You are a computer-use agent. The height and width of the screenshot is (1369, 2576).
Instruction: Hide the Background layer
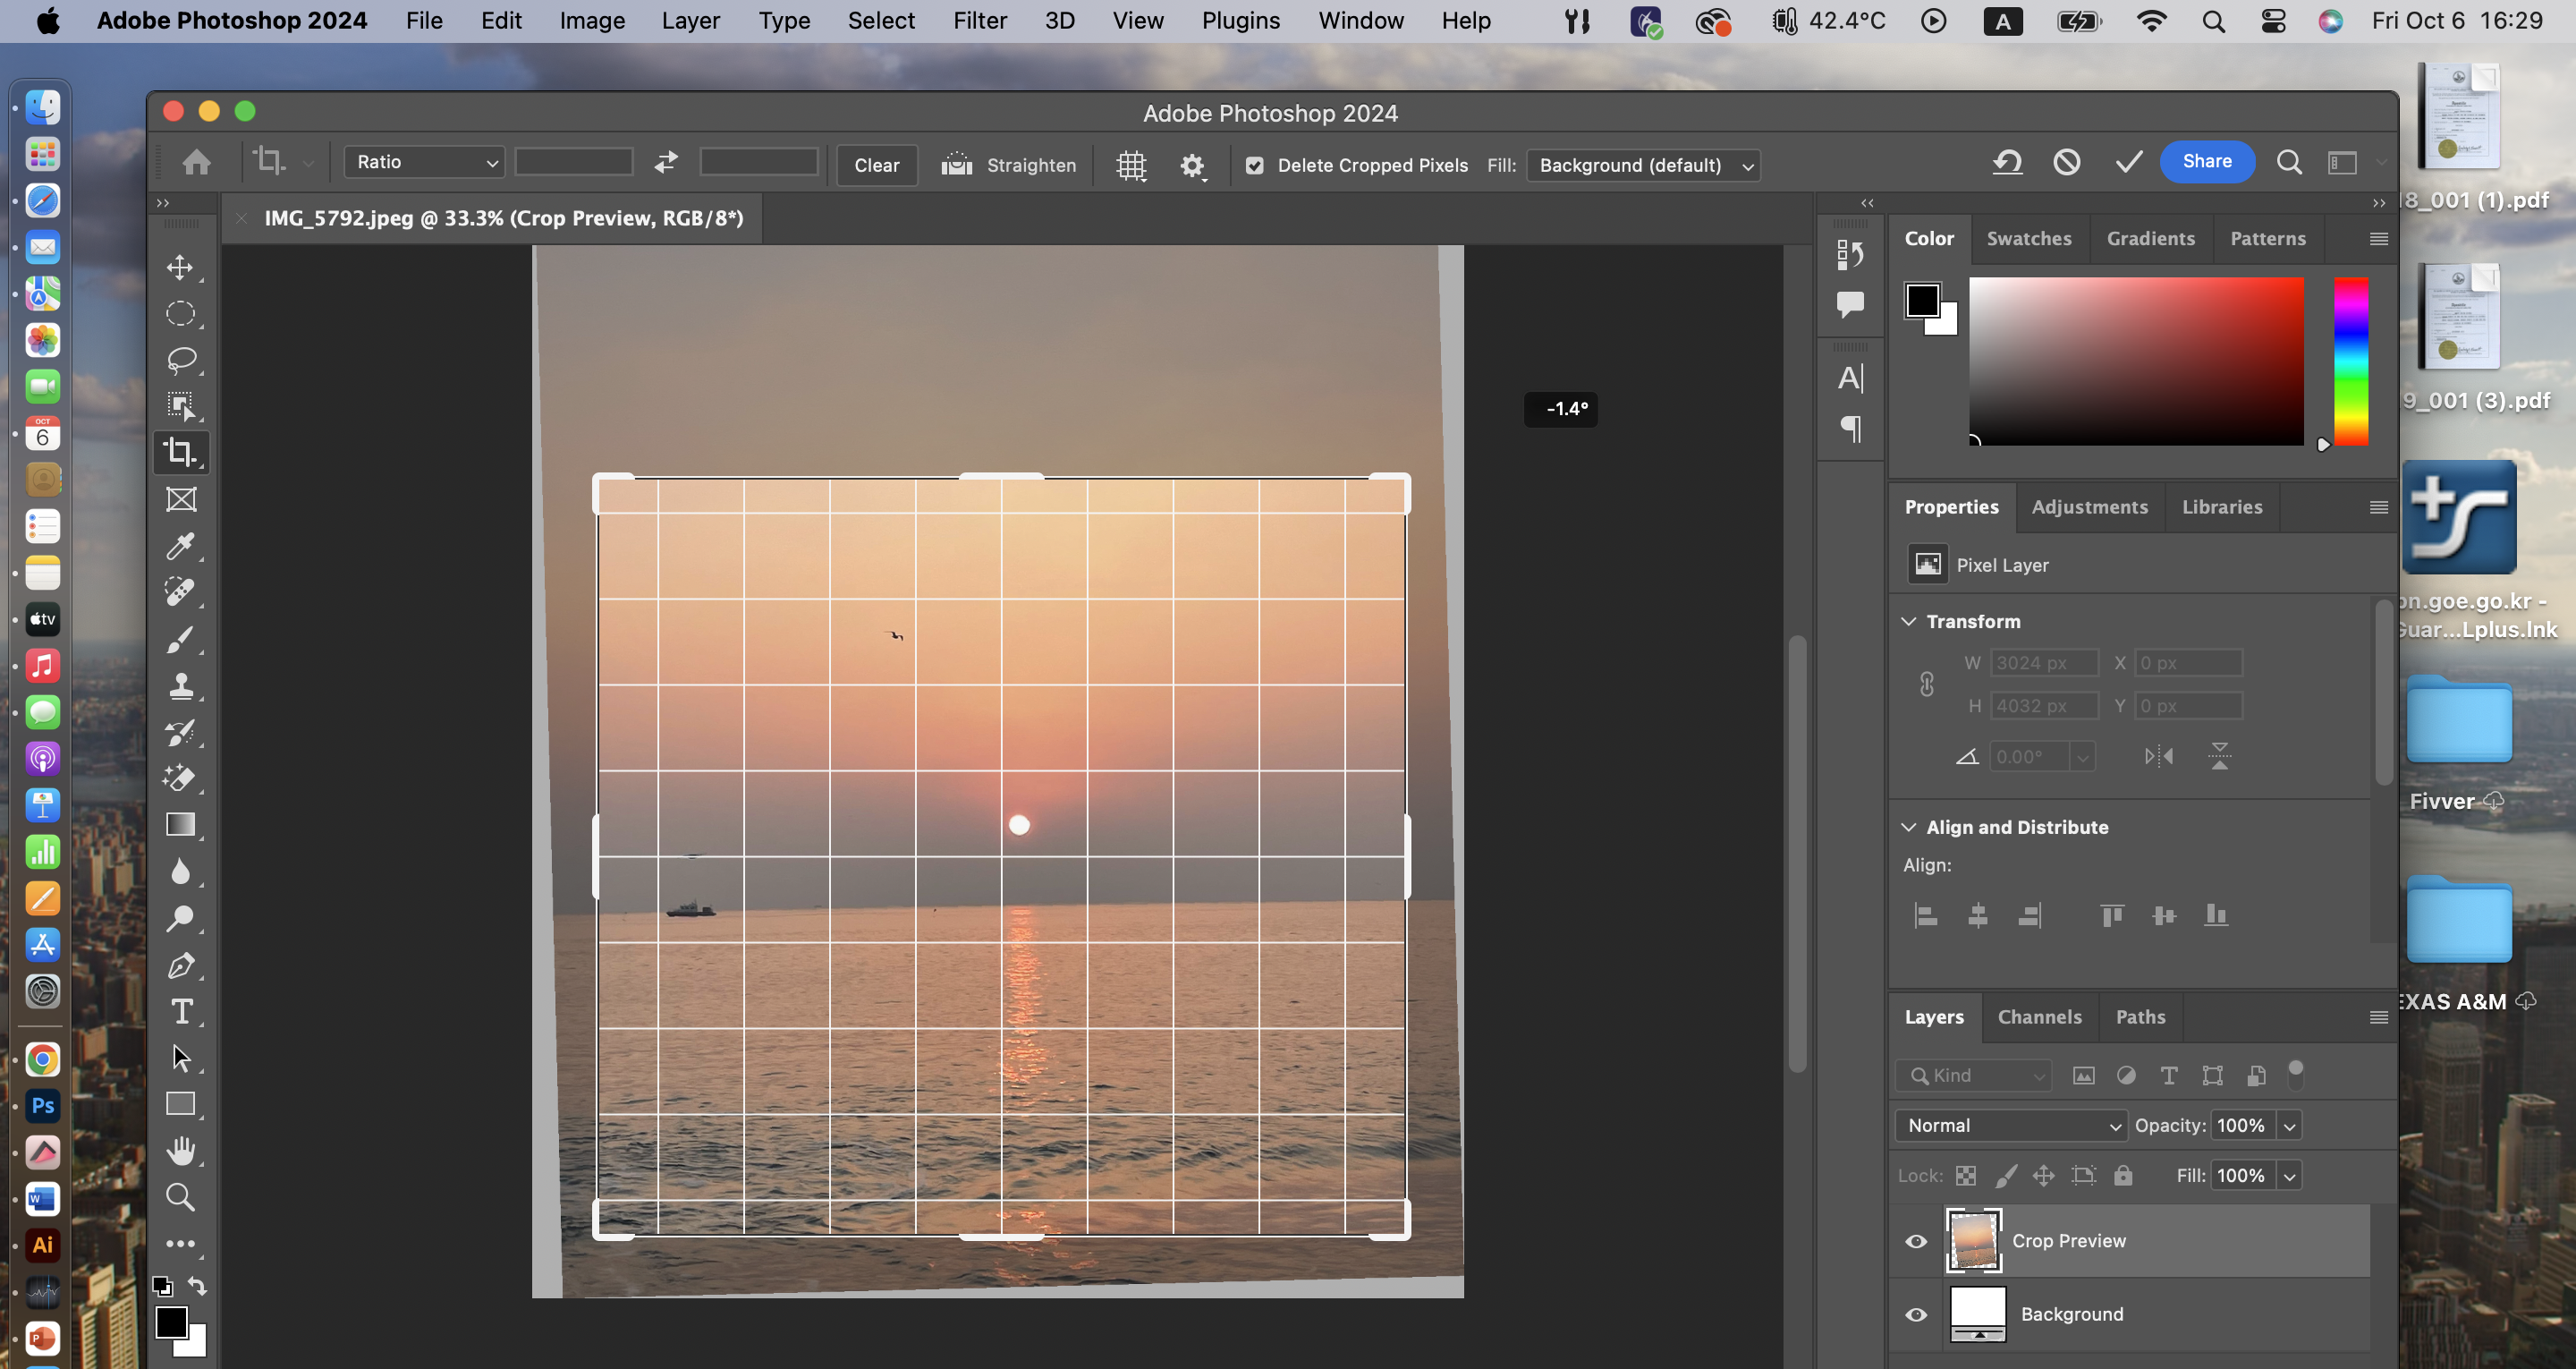(x=1916, y=1314)
